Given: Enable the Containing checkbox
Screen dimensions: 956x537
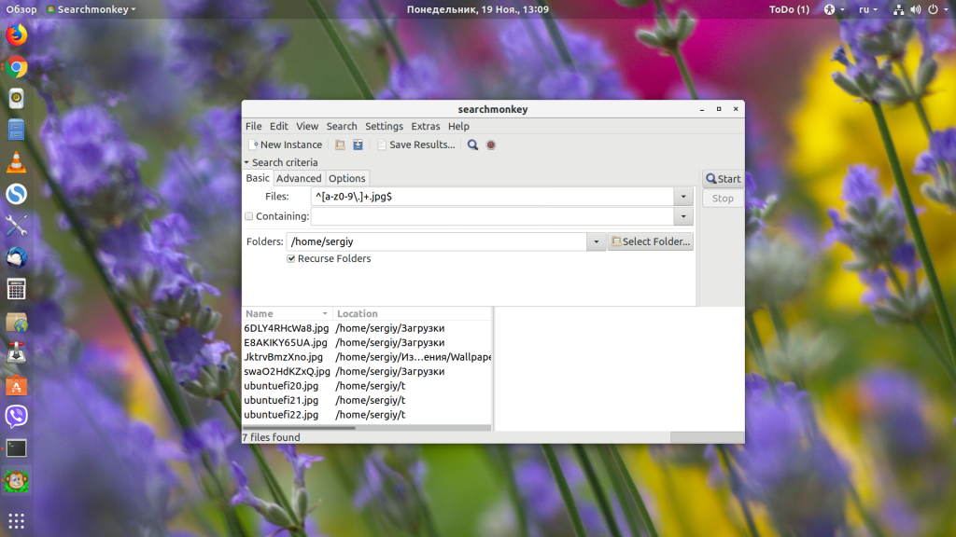Looking at the screenshot, I should coord(249,216).
